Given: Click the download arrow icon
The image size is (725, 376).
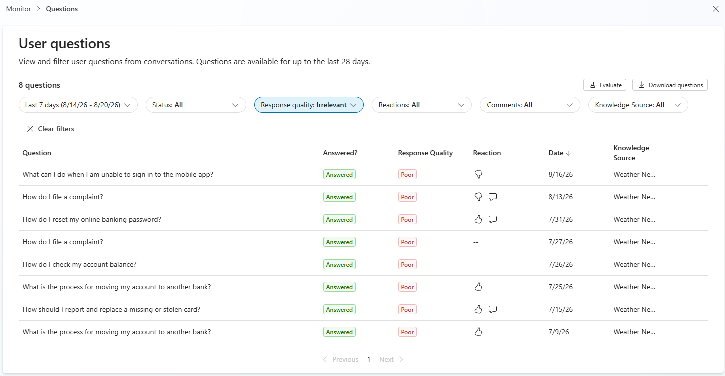Looking at the screenshot, I should click(642, 85).
